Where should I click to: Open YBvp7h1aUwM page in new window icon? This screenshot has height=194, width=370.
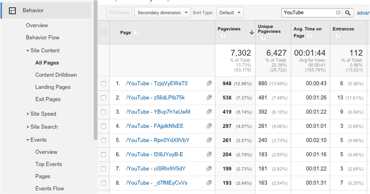coord(209,112)
